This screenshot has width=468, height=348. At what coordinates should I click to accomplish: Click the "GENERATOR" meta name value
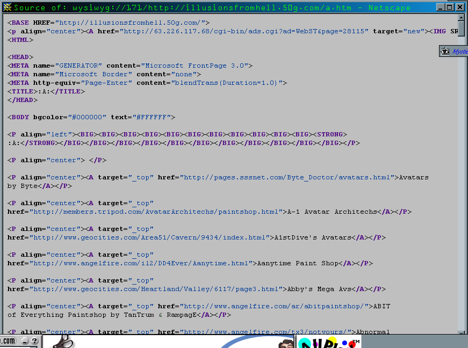pos(78,66)
